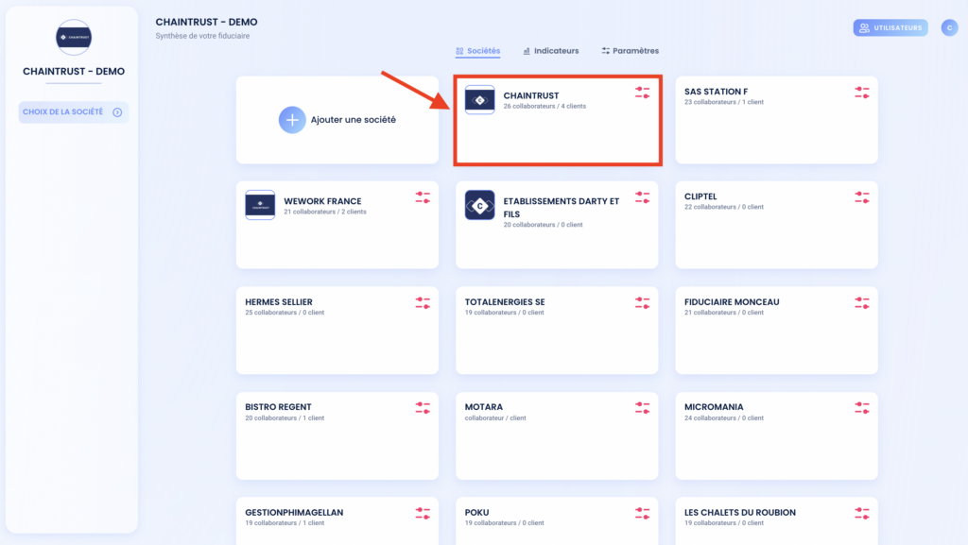Click the Ajouter une société label
The height and width of the screenshot is (545, 968).
tap(354, 120)
